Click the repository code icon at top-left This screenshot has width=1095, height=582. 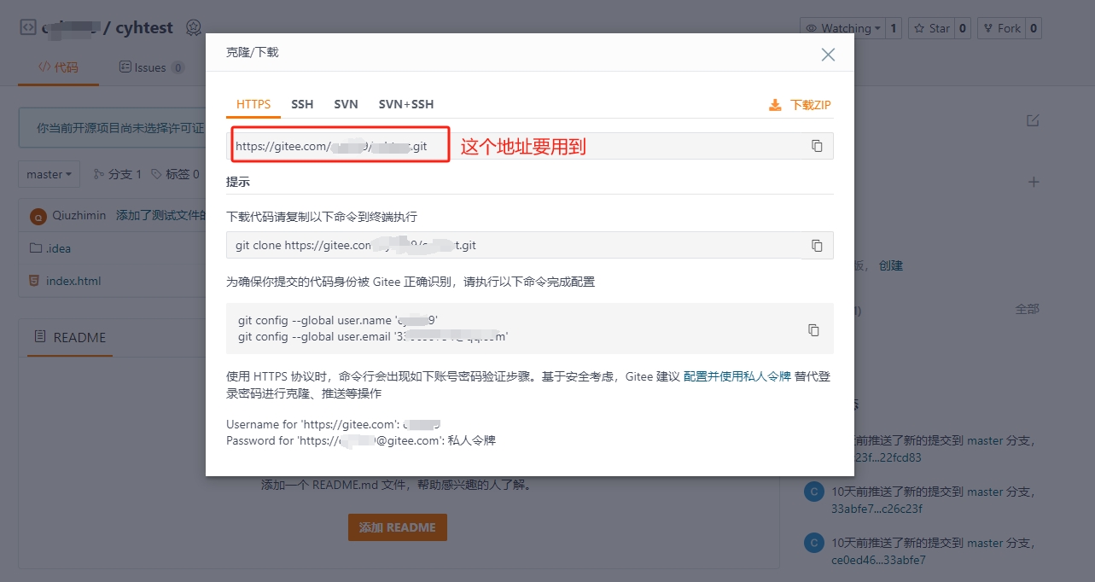[x=27, y=27]
